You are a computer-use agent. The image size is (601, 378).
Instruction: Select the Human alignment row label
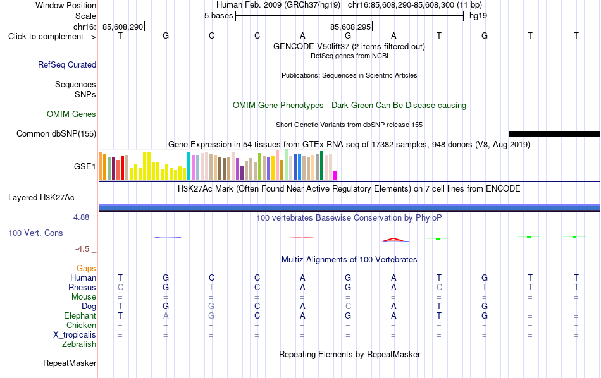83,277
